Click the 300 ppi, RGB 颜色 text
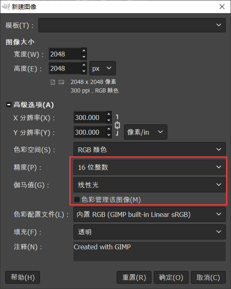Screen dimensions: 231x289 coord(94,90)
